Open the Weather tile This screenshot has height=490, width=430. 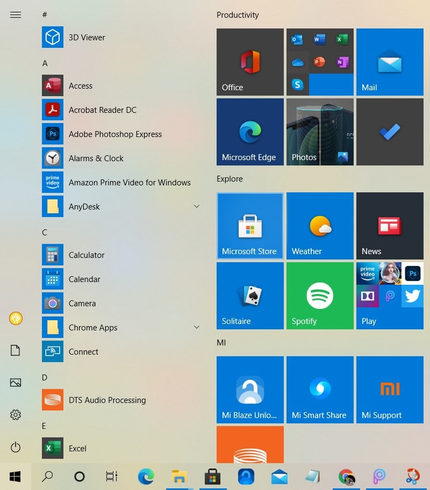pyautogui.click(x=320, y=226)
